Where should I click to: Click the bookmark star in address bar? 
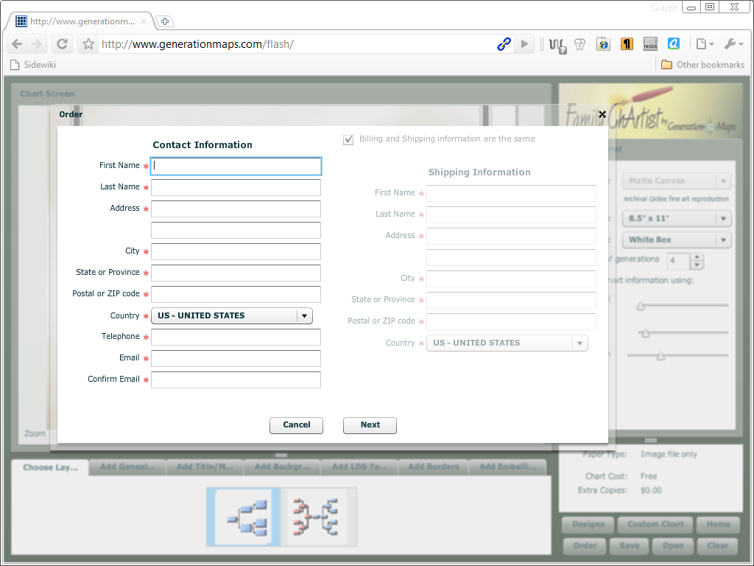[x=88, y=44]
